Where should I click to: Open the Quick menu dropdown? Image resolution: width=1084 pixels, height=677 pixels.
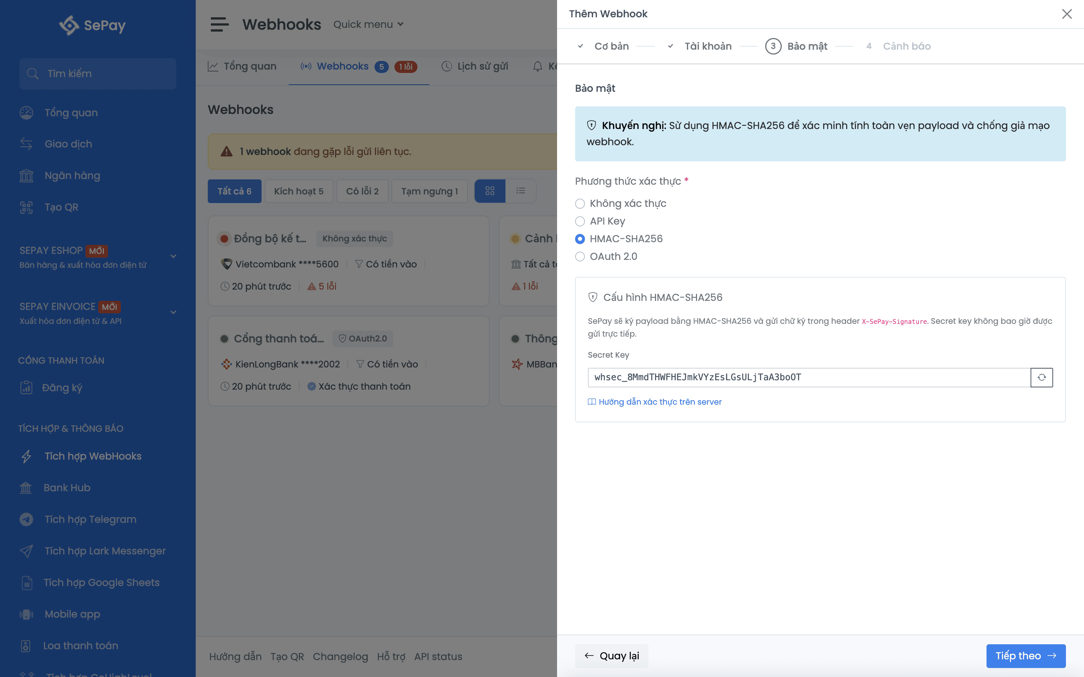point(368,24)
